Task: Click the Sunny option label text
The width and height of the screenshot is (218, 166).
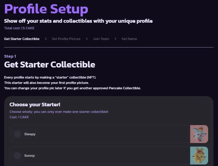Action: [x=30, y=156]
